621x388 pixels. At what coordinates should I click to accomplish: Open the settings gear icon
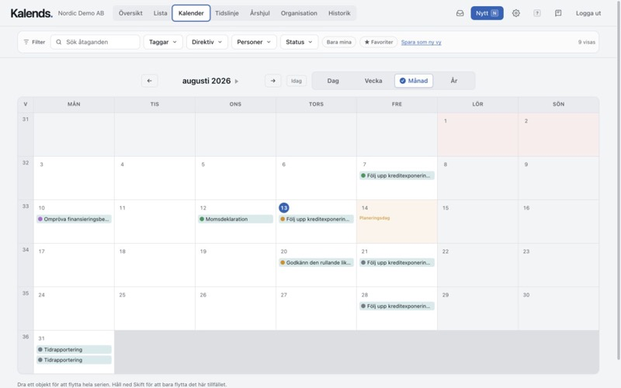(x=515, y=13)
